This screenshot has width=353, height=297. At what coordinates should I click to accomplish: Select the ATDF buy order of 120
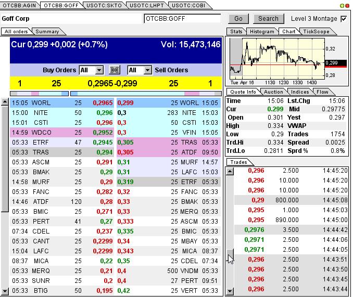click(x=62, y=202)
